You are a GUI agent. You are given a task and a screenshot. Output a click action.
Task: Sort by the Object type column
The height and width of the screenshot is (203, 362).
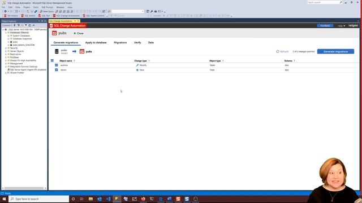215,61
